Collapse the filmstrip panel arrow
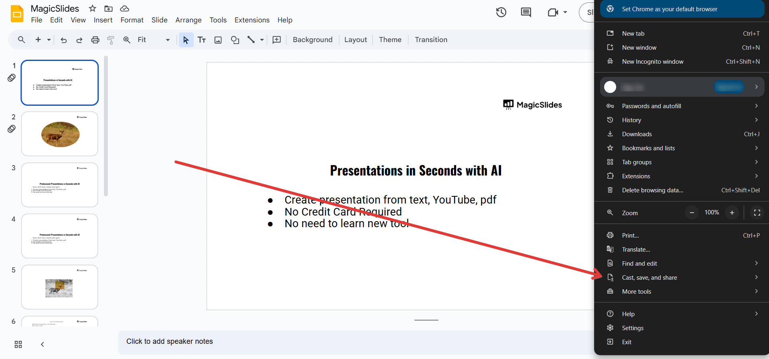Screen dimensions: 769x359 [x=43, y=345]
